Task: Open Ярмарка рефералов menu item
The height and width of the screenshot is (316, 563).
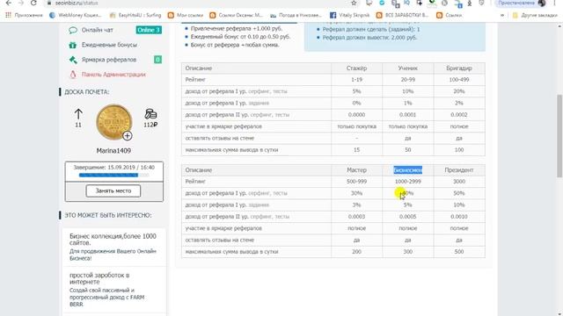Action: [x=109, y=60]
